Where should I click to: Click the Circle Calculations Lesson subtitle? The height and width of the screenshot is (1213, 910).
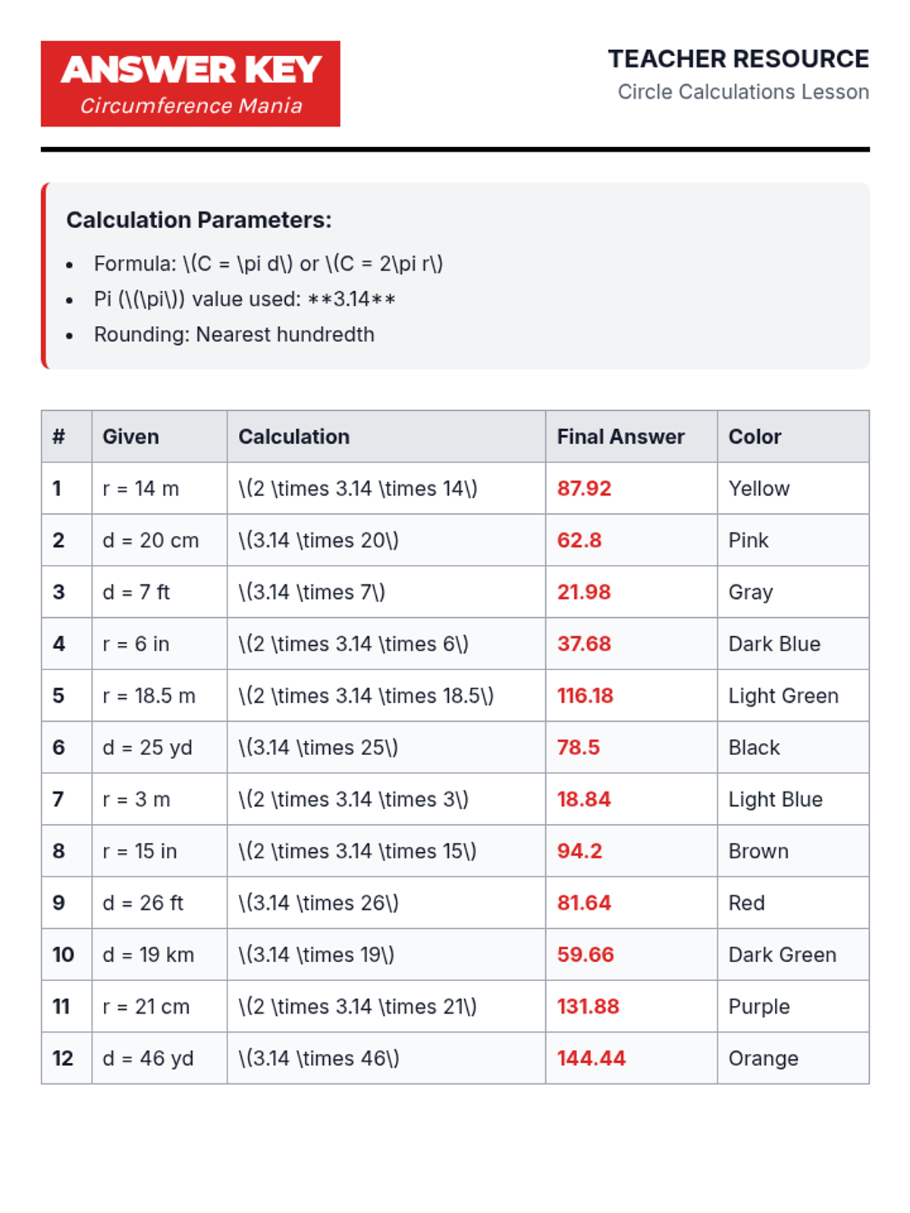point(743,92)
